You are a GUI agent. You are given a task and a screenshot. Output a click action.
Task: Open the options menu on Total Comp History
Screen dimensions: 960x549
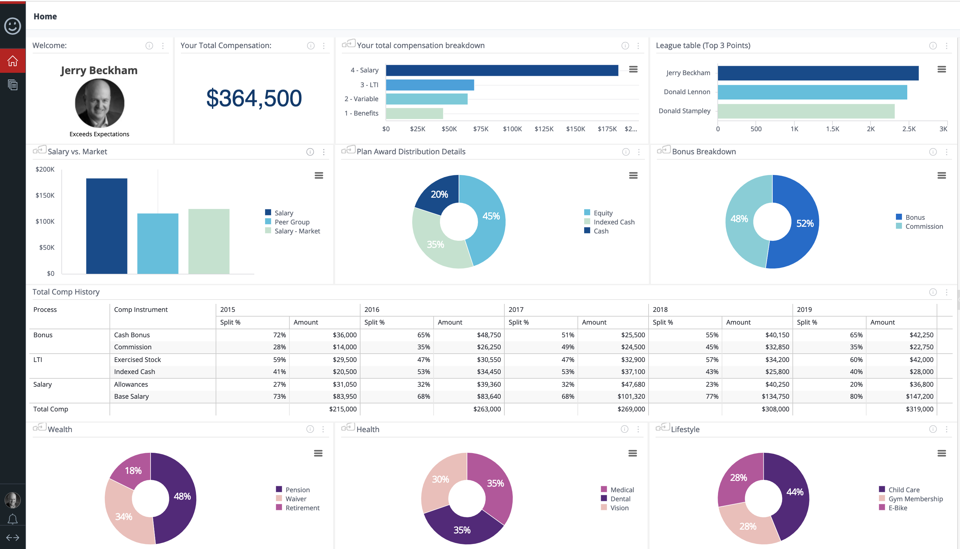coord(947,292)
